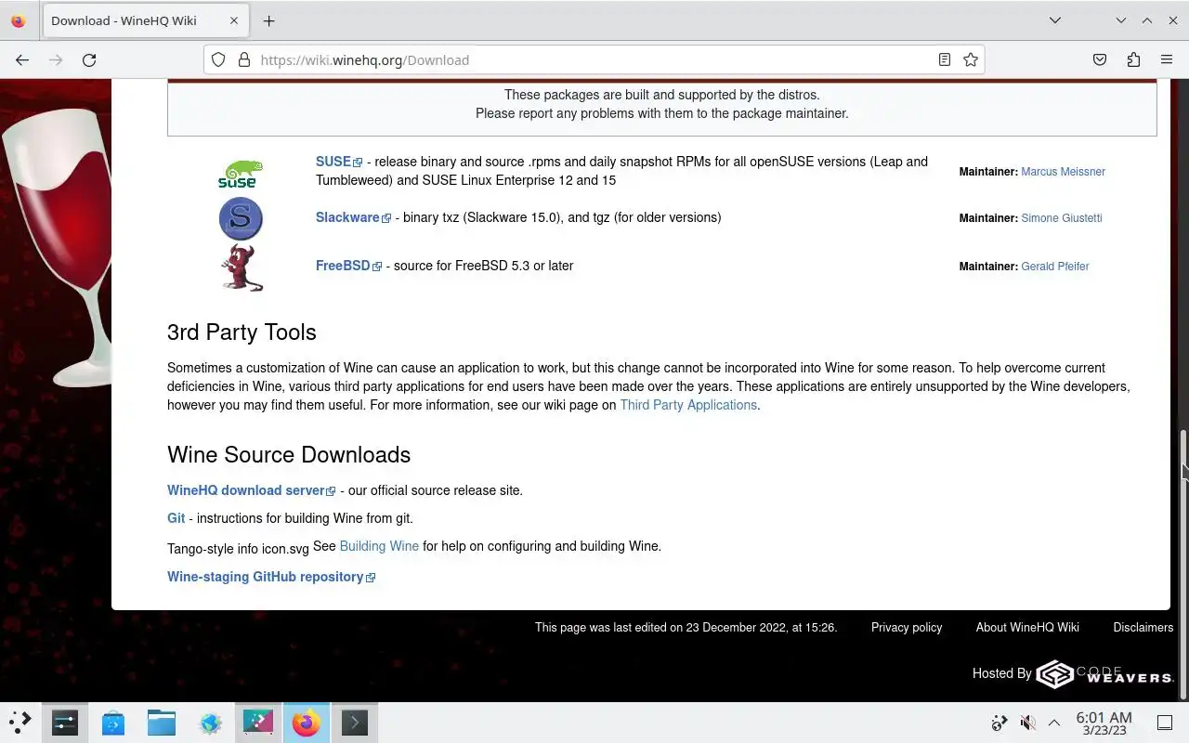
Task: Click the site security padlock icon
Action: [244, 59]
